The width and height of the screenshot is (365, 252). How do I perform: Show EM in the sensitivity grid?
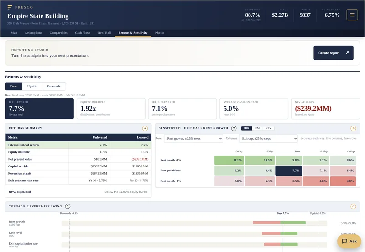(257, 128)
